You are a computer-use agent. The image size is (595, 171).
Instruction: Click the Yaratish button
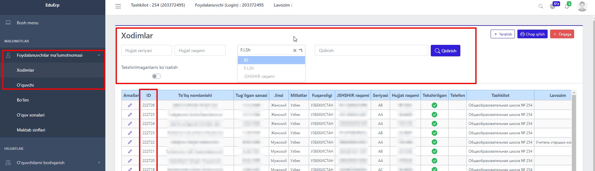502,34
